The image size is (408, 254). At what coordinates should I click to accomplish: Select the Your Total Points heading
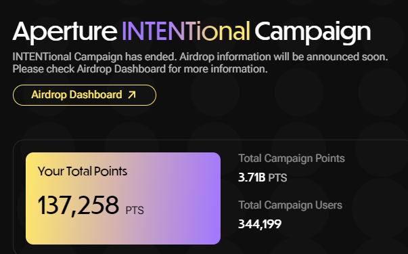pyautogui.click(x=83, y=171)
